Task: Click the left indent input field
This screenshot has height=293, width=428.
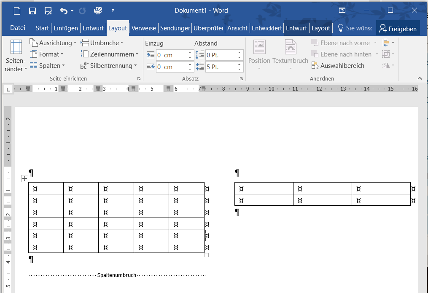Action: (x=172, y=55)
